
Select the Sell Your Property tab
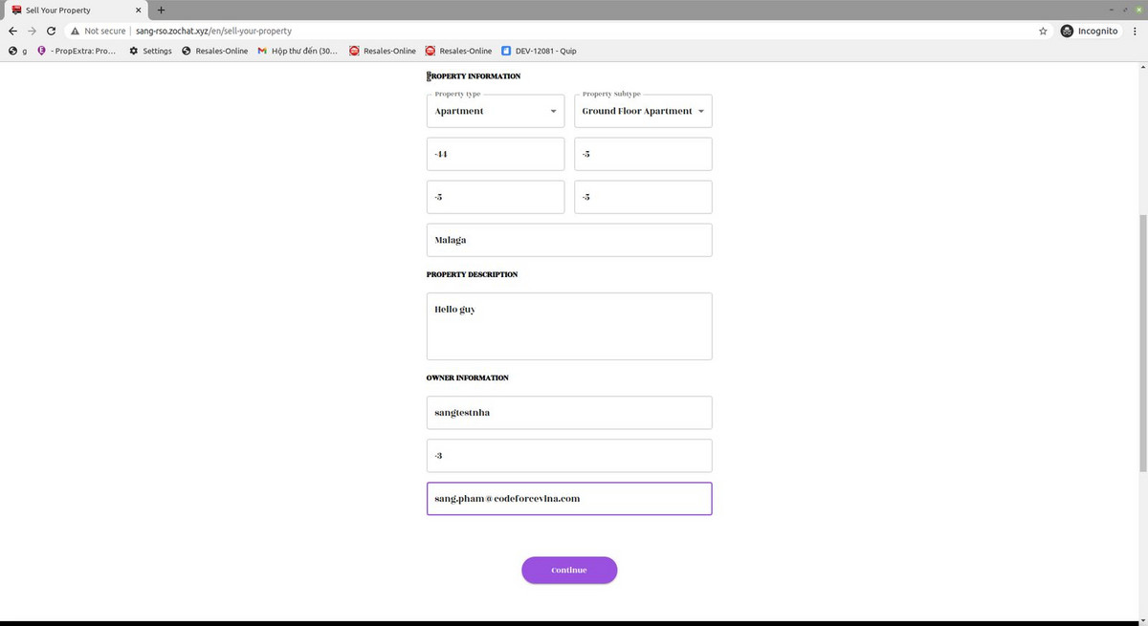[67, 10]
